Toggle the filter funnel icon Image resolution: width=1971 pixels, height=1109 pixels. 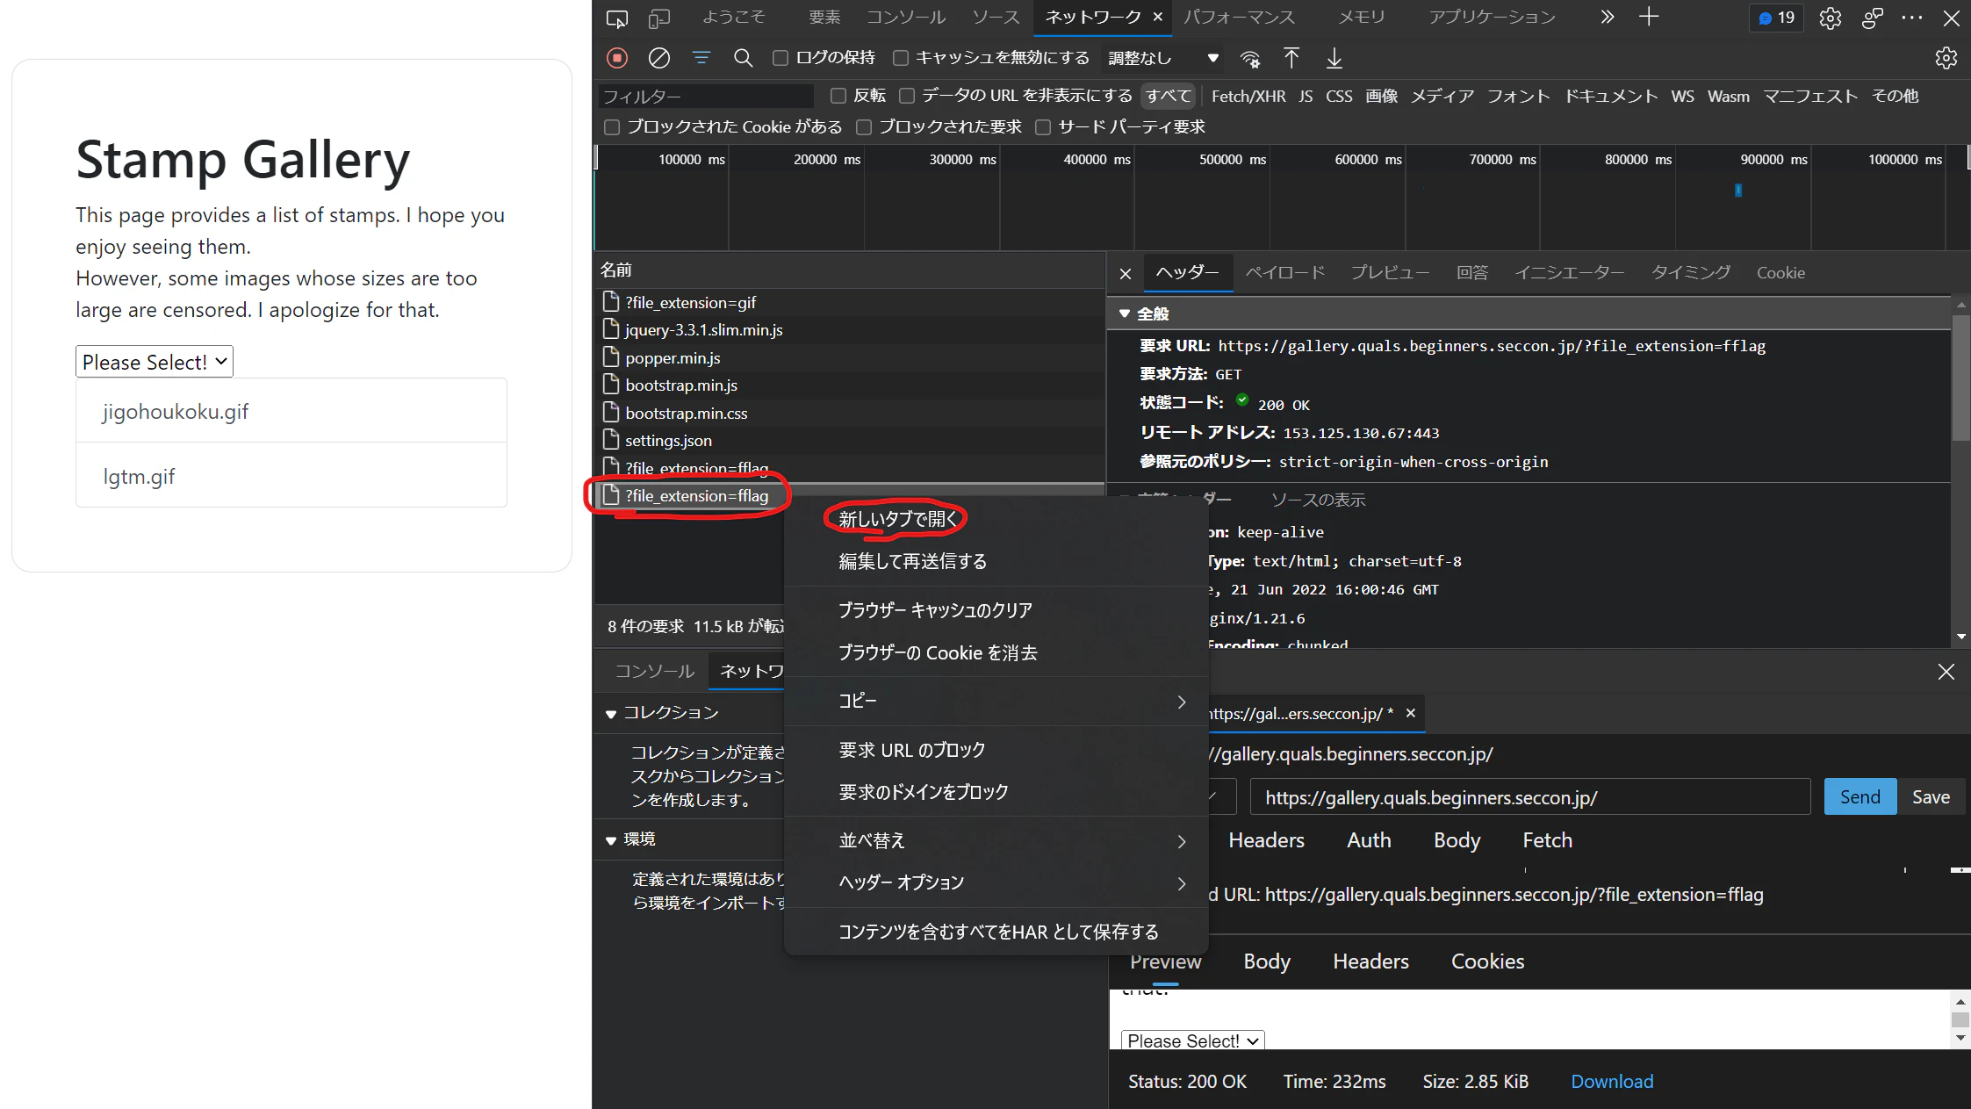701,58
